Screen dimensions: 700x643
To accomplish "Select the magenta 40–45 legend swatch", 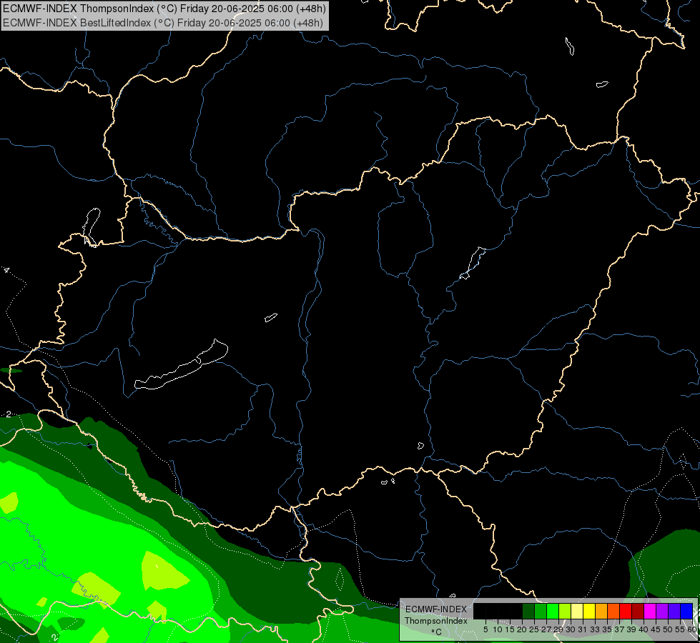I will point(650,611).
